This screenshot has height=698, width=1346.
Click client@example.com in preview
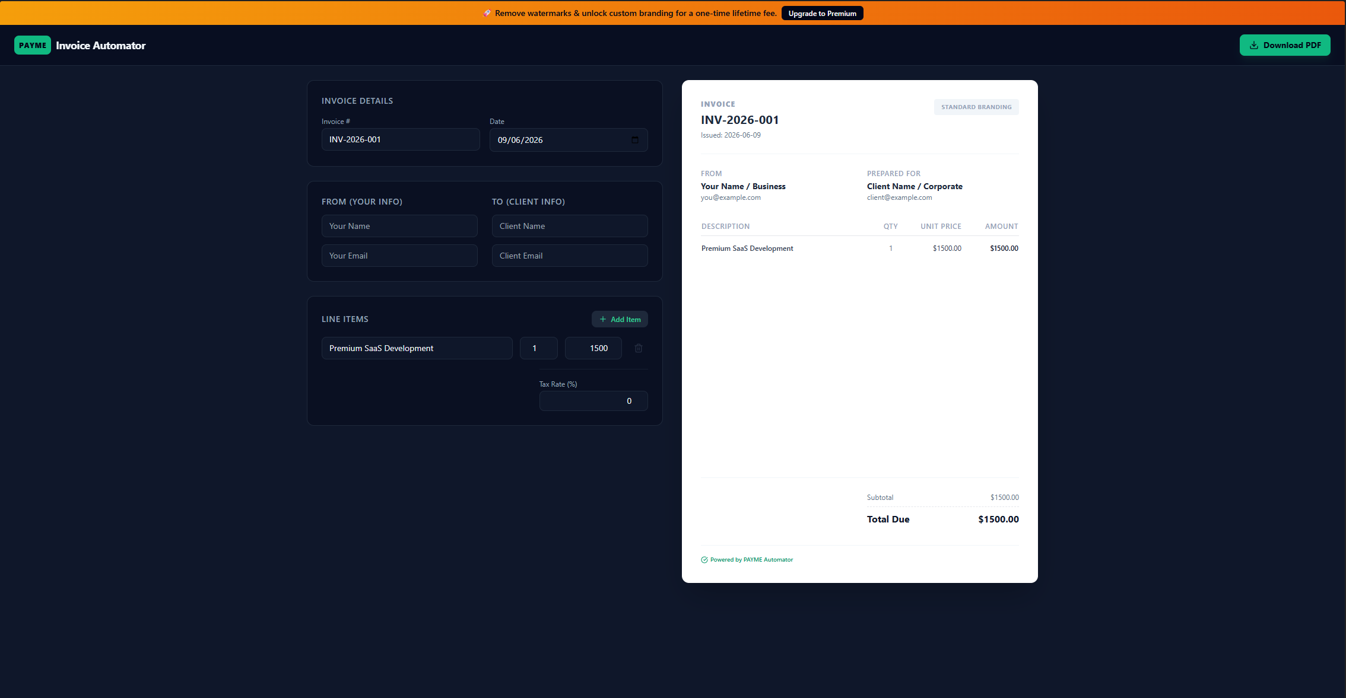point(899,197)
